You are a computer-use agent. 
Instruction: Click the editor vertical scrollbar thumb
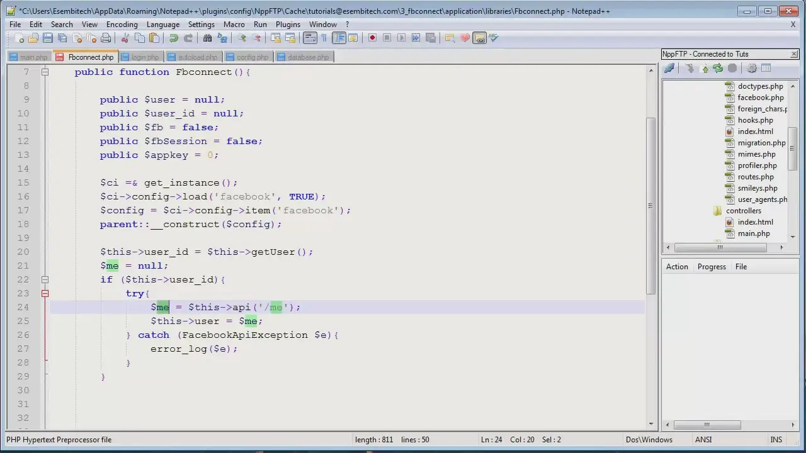pyautogui.click(x=650, y=206)
